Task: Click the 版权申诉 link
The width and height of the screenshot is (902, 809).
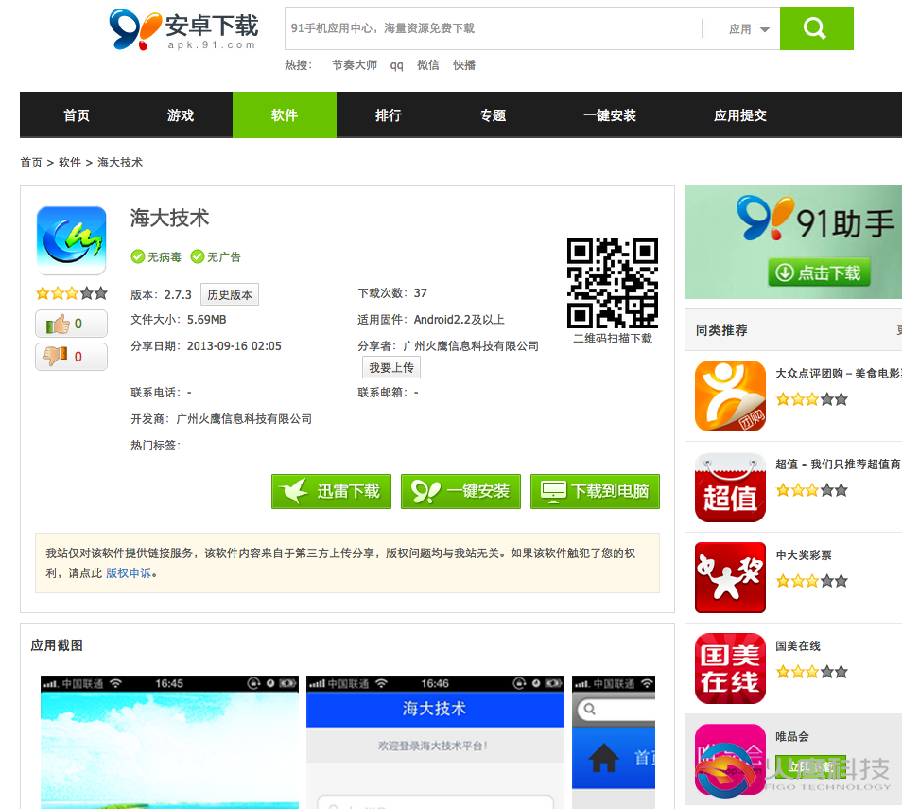Action: click(x=129, y=572)
